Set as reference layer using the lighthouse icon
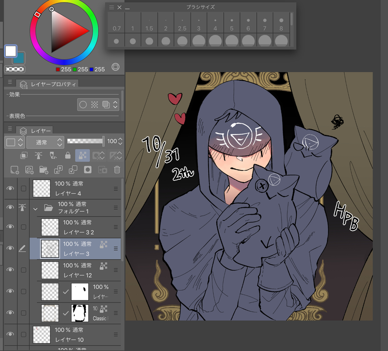388x351 pixels. click(x=38, y=155)
